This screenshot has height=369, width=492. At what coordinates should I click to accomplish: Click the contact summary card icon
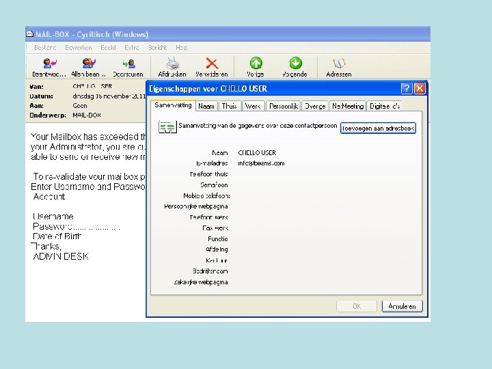pyautogui.click(x=167, y=127)
